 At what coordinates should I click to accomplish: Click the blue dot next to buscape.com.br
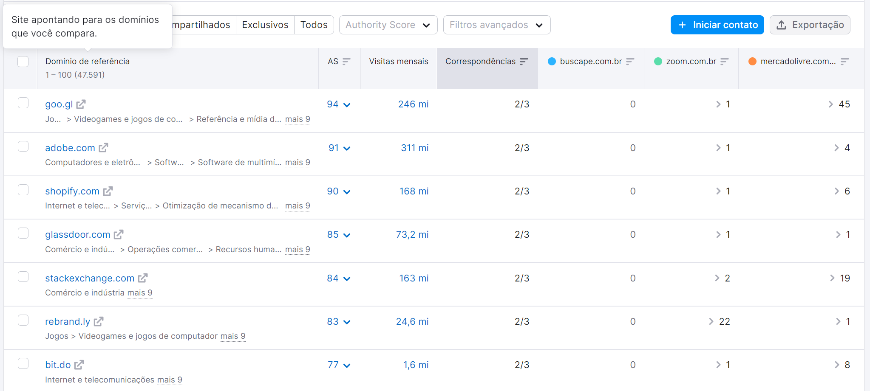pyautogui.click(x=551, y=61)
